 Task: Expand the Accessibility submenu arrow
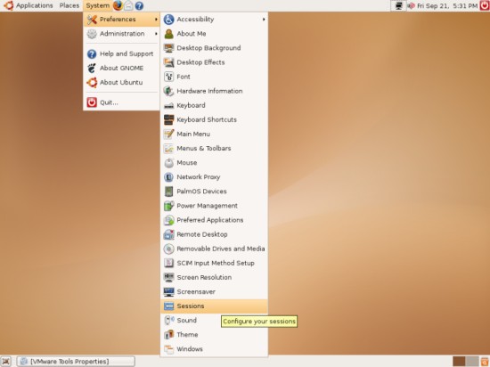point(264,20)
